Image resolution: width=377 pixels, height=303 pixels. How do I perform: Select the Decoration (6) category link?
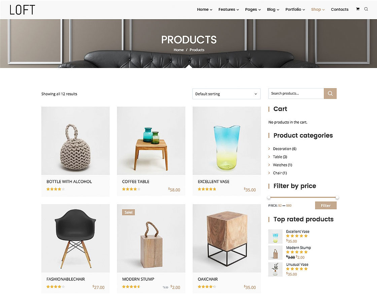(x=284, y=149)
